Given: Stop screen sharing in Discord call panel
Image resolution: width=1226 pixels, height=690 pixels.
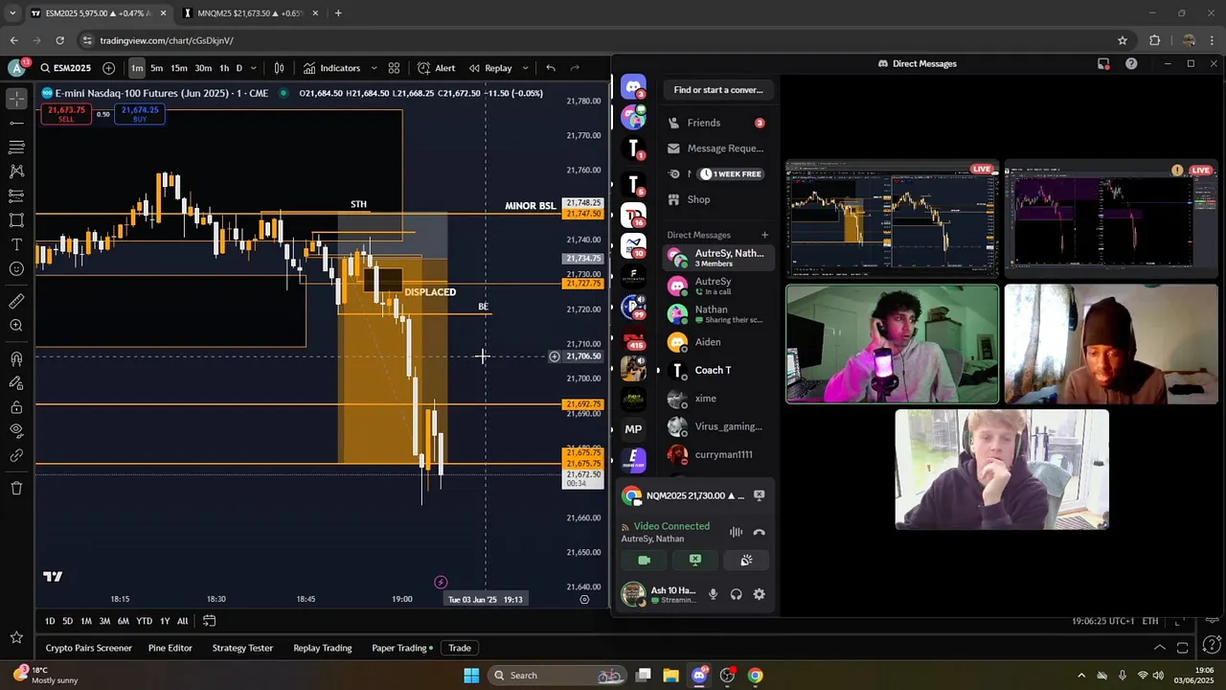Looking at the screenshot, I should 695,560.
